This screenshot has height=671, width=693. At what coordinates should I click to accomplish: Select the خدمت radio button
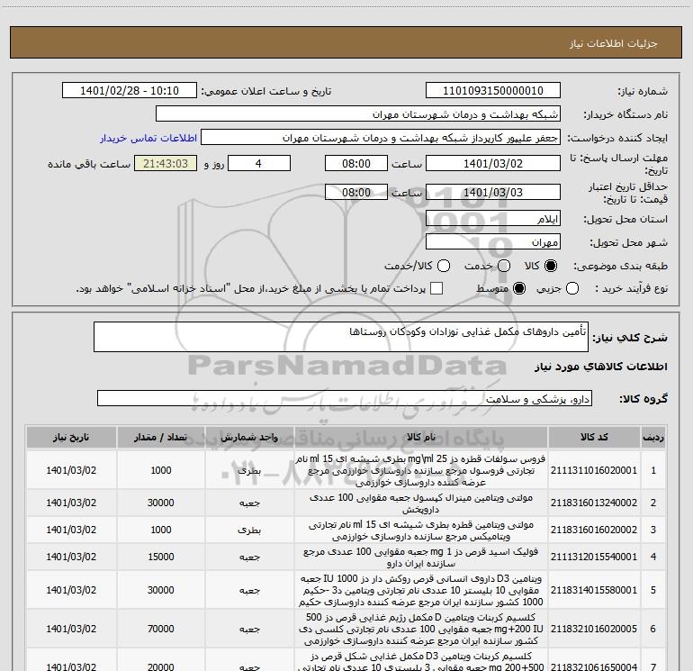(504, 266)
